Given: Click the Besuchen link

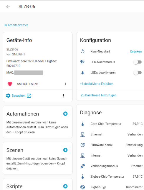Looking at the screenshot, I should click(19, 96).
